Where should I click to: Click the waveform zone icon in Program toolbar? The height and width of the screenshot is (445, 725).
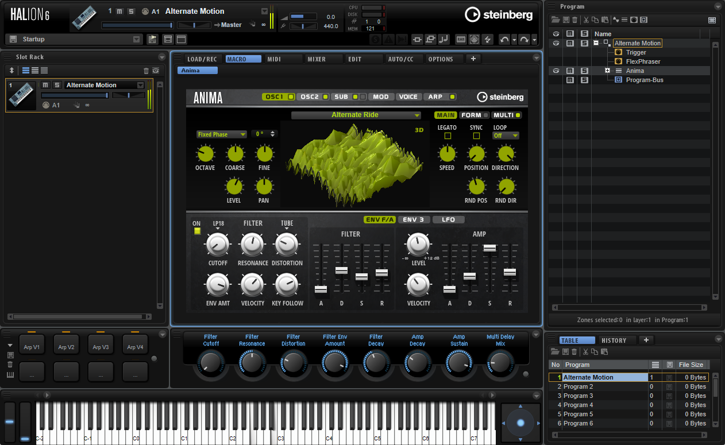(x=616, y=20)
